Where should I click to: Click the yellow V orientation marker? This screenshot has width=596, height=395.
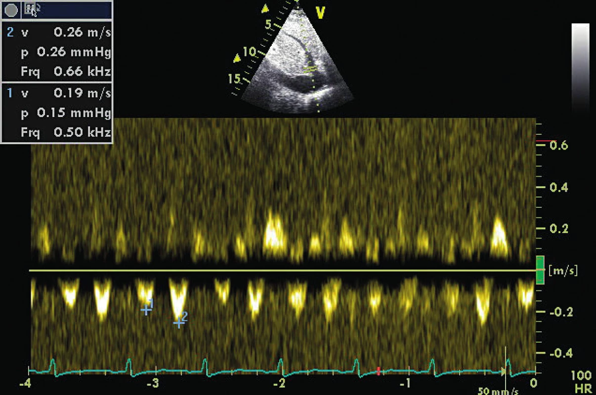tap(320, 13)
